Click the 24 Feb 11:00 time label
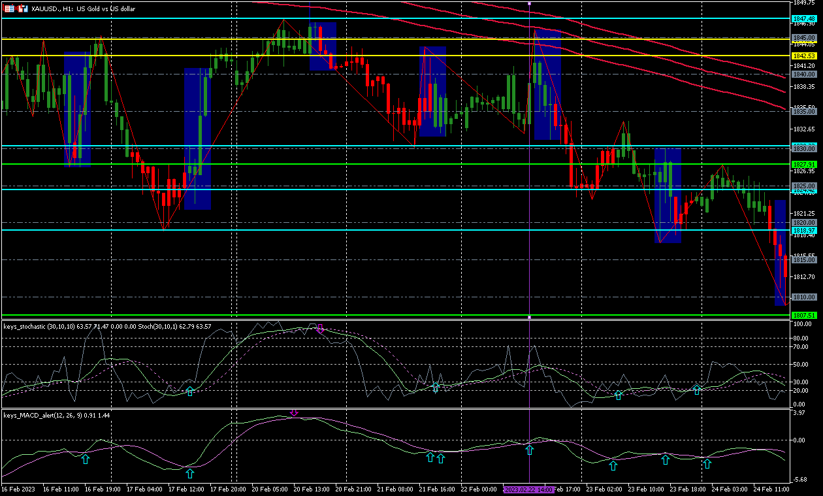The width and height of the screenshot is (823, 496). [x=771, y=489]
